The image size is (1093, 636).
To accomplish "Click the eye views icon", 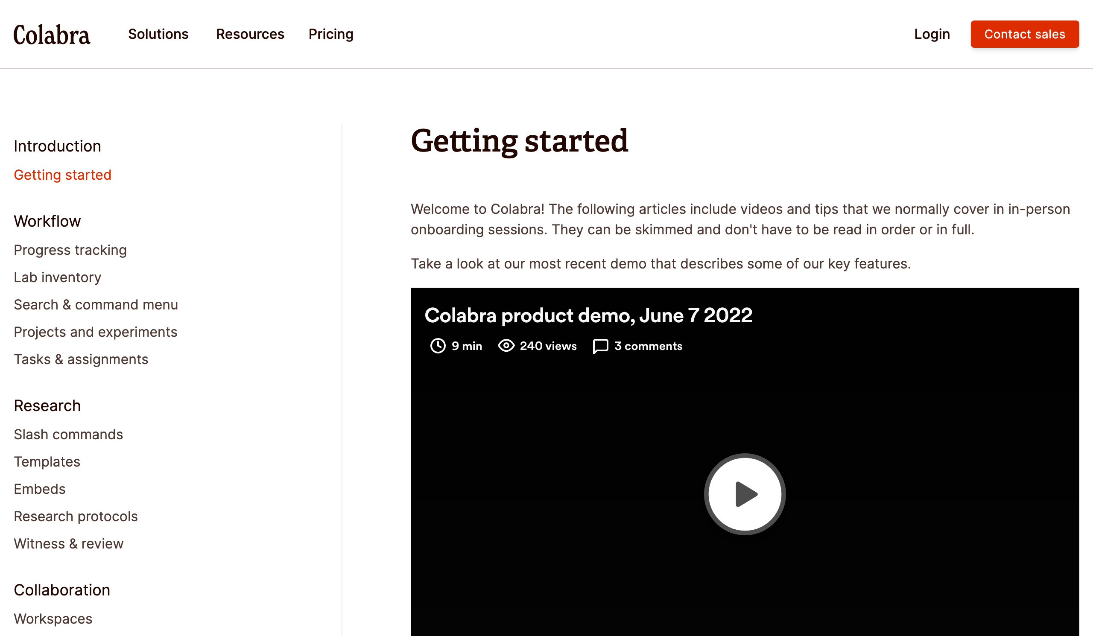I will 506,346.
